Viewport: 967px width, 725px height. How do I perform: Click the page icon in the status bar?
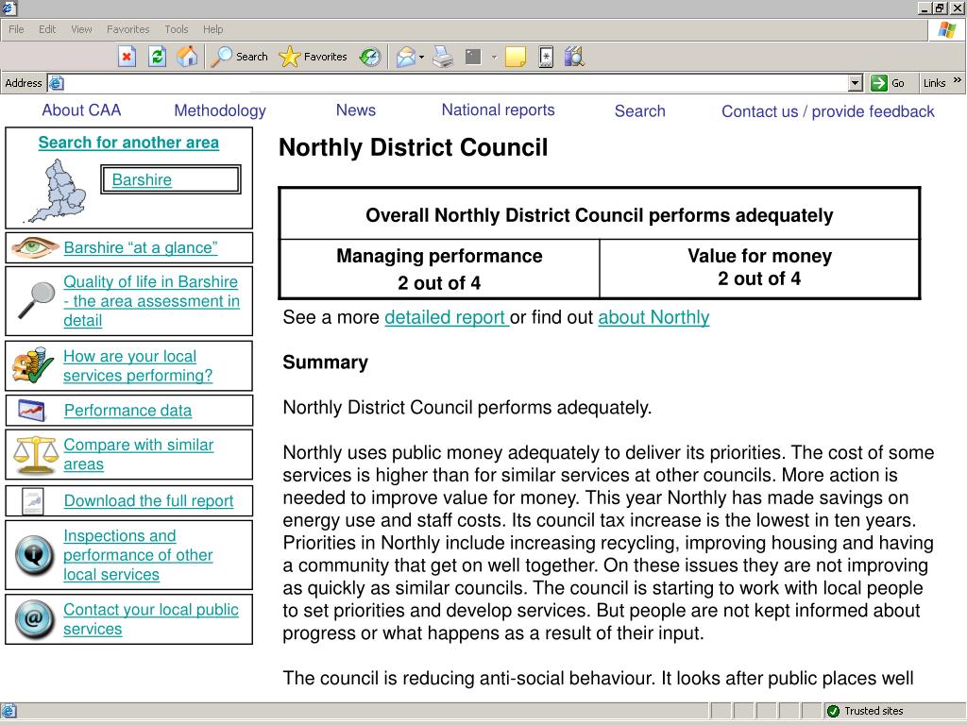[x=8, y=711]
